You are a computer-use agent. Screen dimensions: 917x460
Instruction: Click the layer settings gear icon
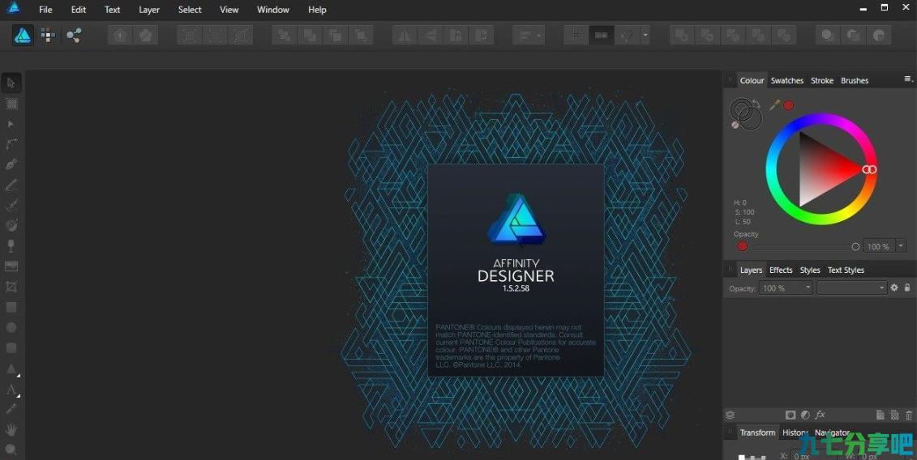(x=894, y=287)
